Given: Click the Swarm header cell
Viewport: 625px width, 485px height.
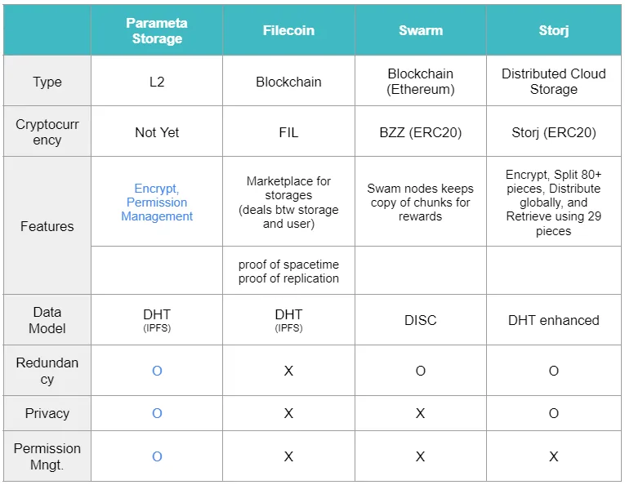Looking at the screenshot, I should click(421, 31).
